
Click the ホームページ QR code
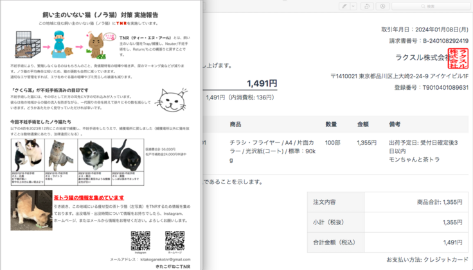tap(174, 240)
